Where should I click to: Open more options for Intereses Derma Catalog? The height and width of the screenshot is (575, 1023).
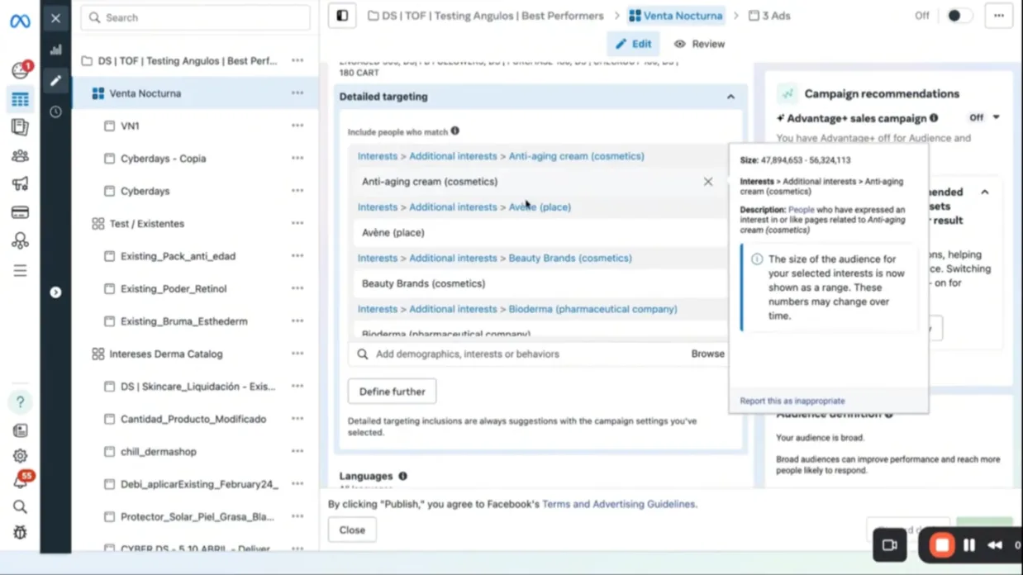click(x=297, y=354)
